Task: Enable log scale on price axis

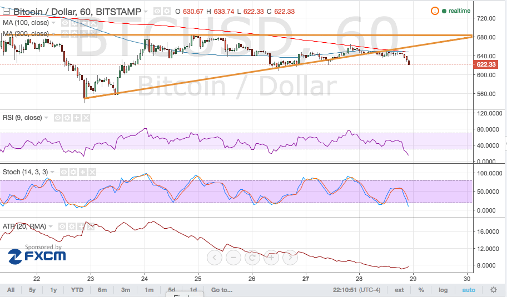Action: click(443, 290)
